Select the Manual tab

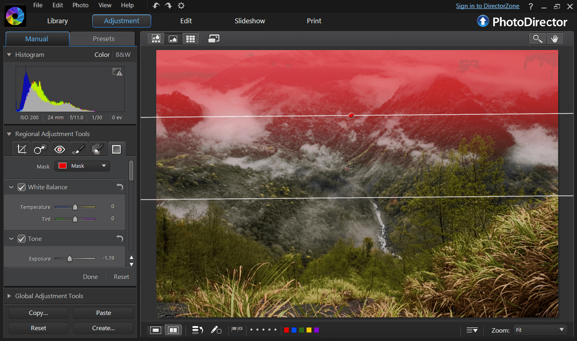point(37,39)
